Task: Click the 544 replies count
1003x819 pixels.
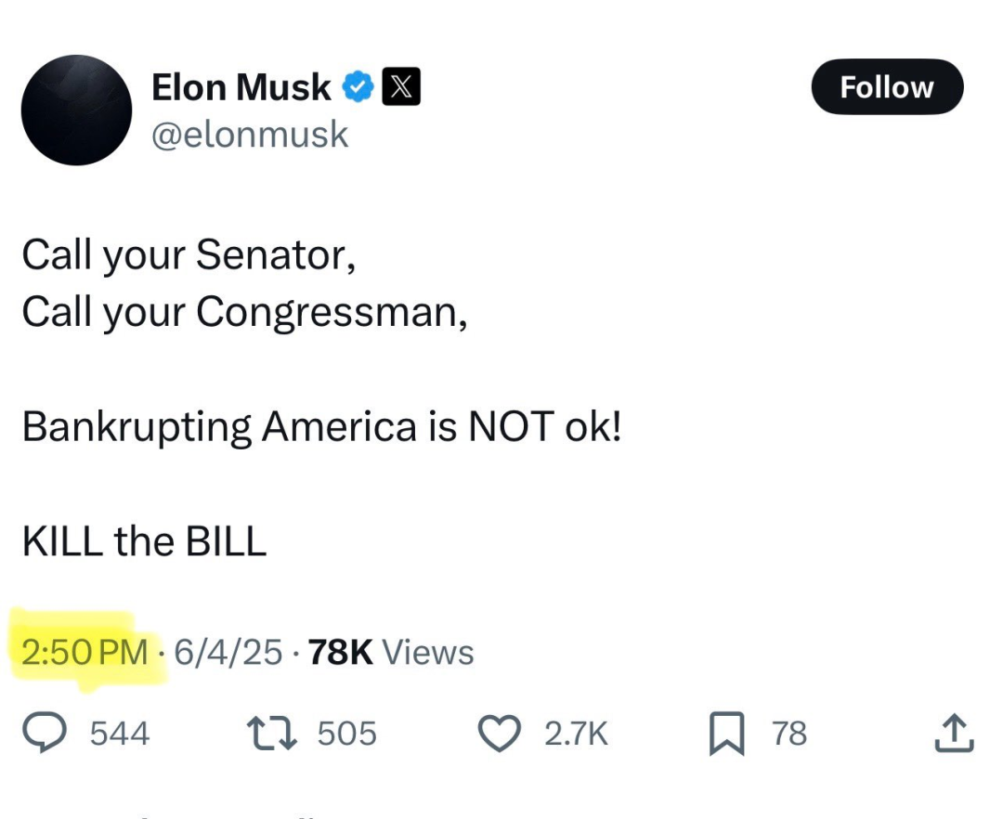Action: point(119,734)
